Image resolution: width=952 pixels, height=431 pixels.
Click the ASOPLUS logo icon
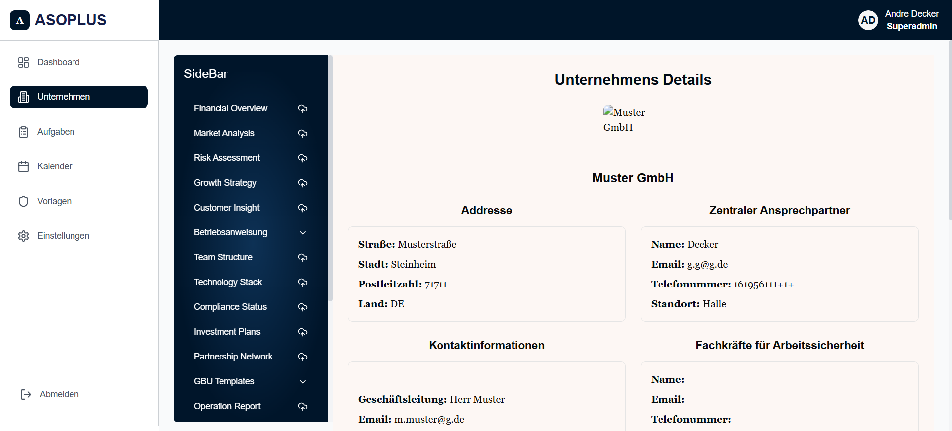20,20
